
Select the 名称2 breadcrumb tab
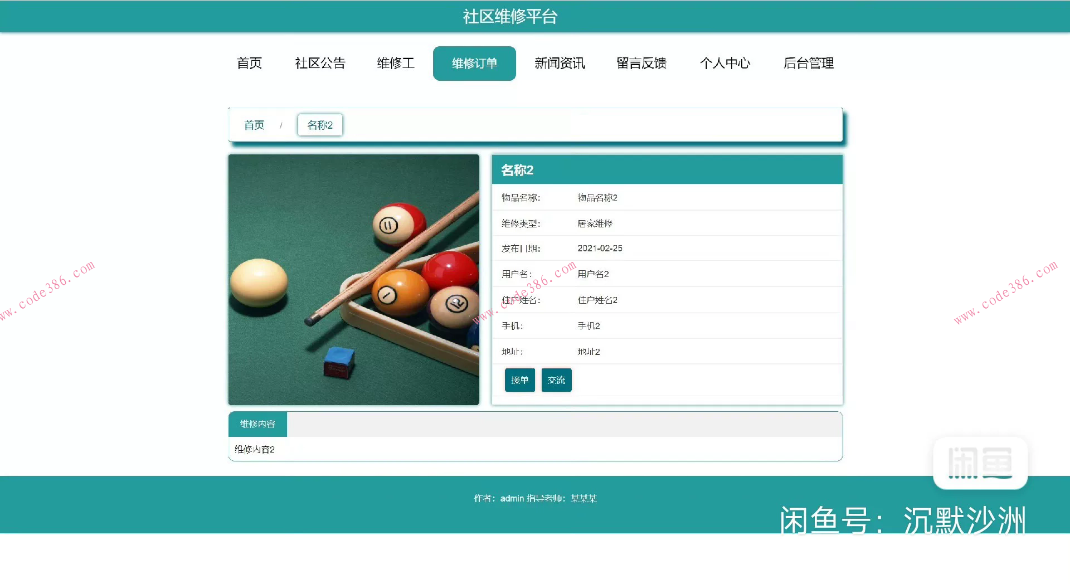tap(320, 125)
